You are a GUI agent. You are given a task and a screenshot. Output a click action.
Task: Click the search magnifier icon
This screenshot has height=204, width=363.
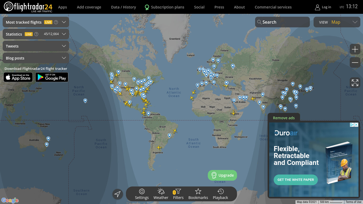pyautogui.click(x=259, y=22)
